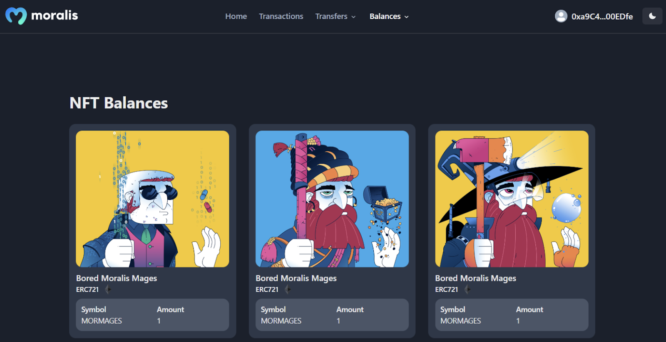Image resolution: width=666 pixels, height=342 pixels.
Task: Click Bored Moralis Mages title under sunglasses mage
Action: [x=117, y=278]
